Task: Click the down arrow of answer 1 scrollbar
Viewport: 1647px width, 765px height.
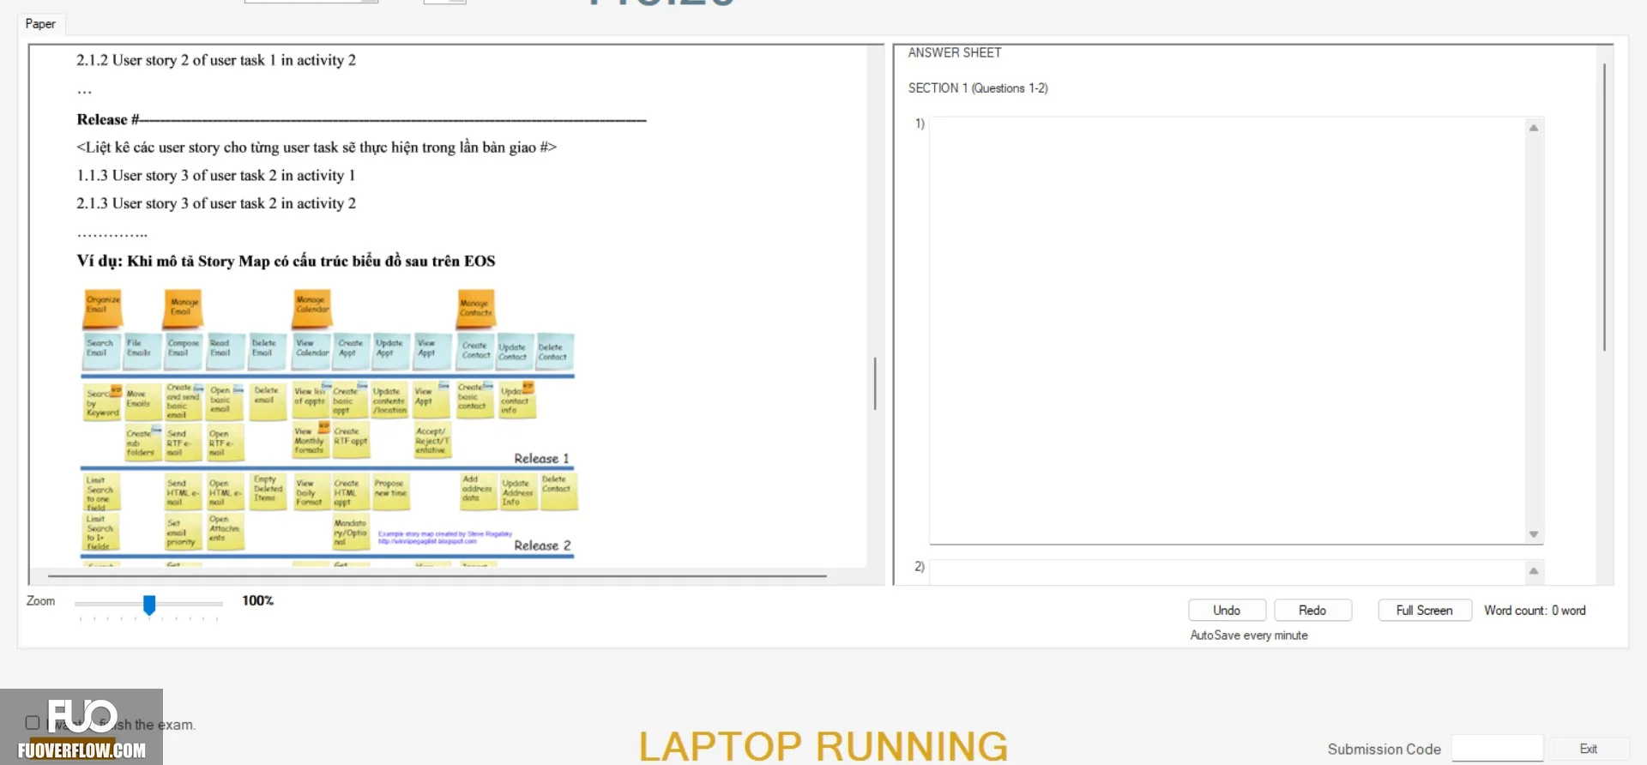Action: click(x=1534, y=534)
